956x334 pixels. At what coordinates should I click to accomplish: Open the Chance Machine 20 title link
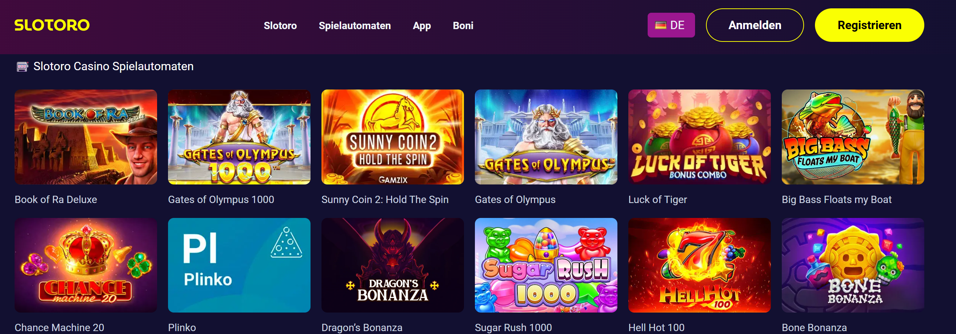point(59,328)
